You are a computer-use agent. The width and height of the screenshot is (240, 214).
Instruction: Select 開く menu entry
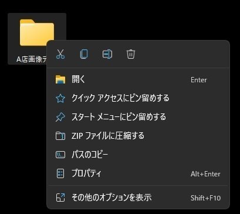click(x=138, y=80)
